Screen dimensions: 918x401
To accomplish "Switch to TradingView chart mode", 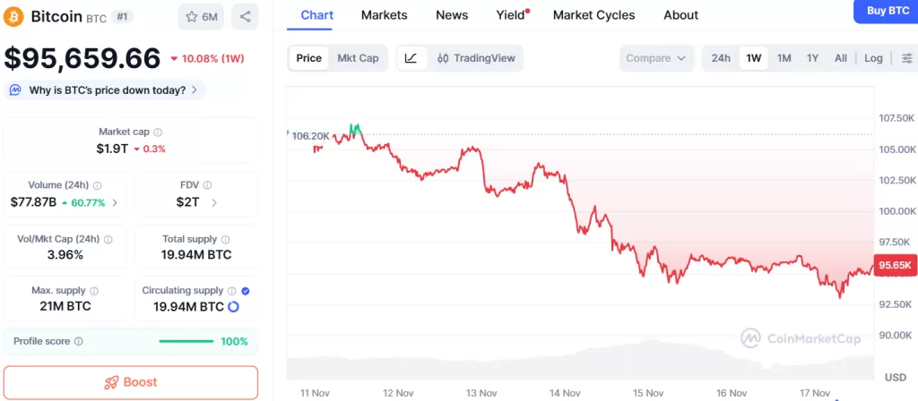I will [x=476, y=58].
